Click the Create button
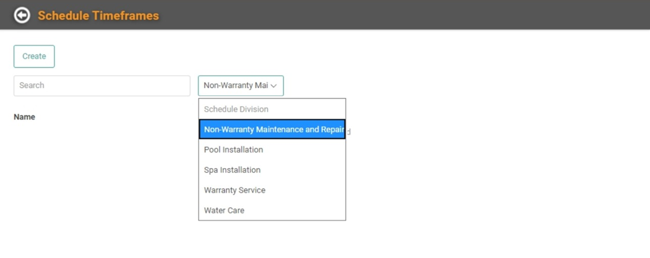Image resolution: width=650 pixels, height=258 pixels. click(34, 56)
